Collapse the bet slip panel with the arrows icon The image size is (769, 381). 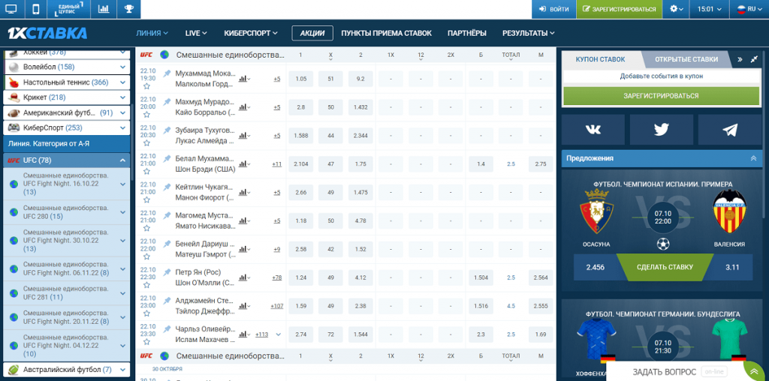click(740, 59)
